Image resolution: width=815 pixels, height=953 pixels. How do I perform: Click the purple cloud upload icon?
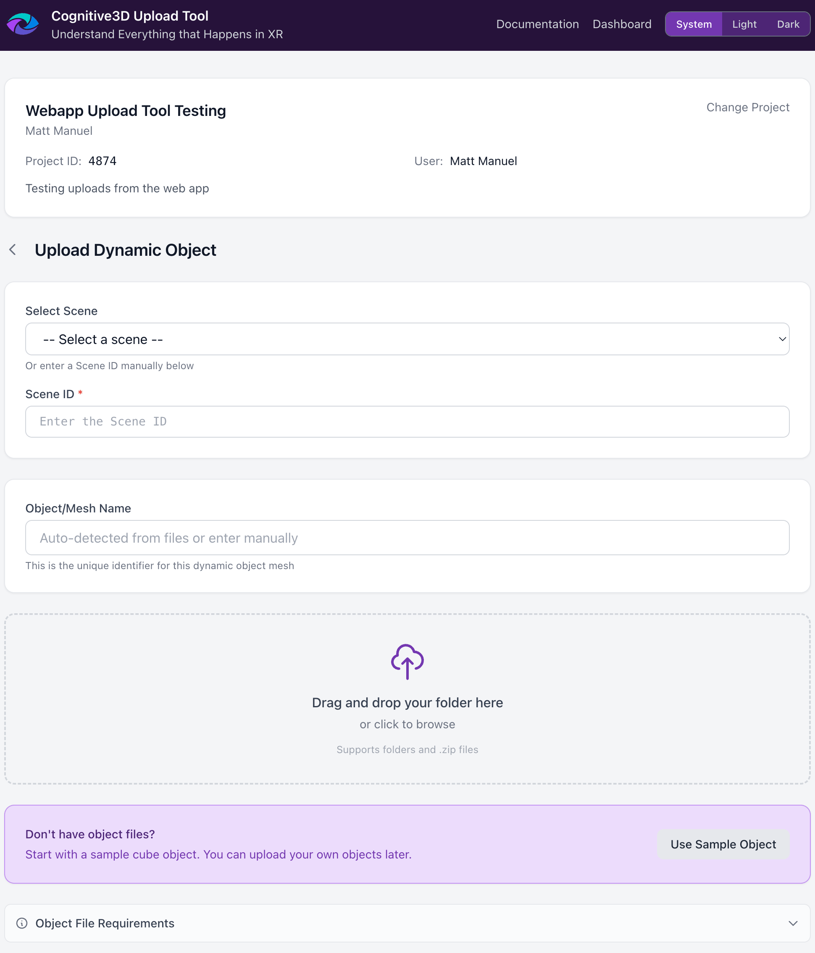[407, 662]
